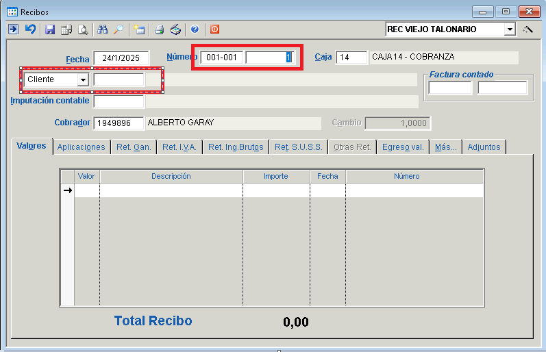Viewport: 546px width, 352px height.
Task: Click the printer icon in toolbar
Action: [x=159, y=29]
